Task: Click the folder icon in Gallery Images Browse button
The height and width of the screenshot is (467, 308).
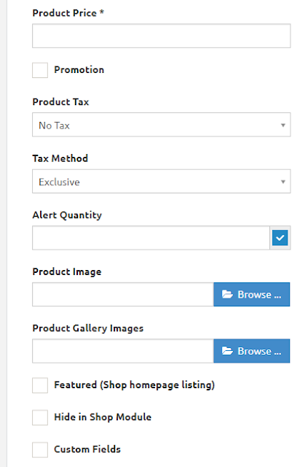Action: (227, 351)
